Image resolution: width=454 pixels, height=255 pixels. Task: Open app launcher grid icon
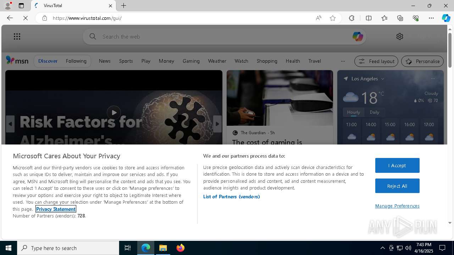[x=17, y=36]
